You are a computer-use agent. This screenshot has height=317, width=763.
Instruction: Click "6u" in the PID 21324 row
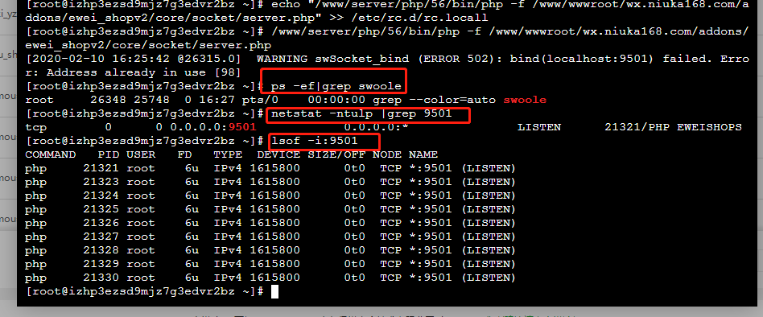[192, 196]
